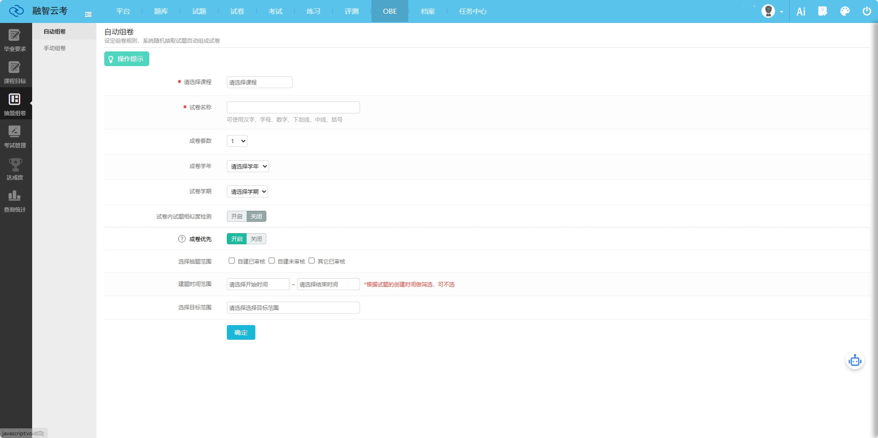Click the 毕业要求 sidebar icon
Image resolution: width=878 pixels, height=438 pixels.
pyautogui.click(x=15, y=36)
